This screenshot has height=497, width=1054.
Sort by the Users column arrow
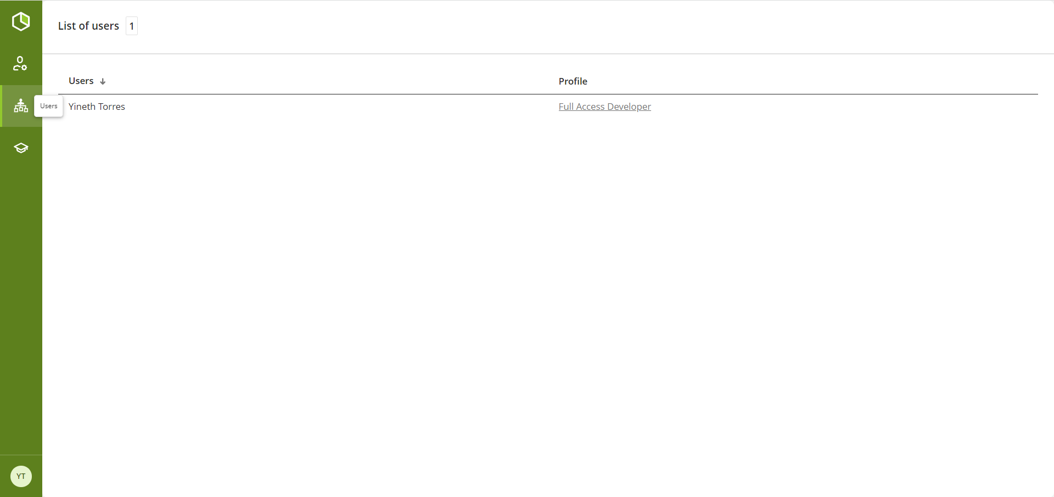click(x=103, y=81)
